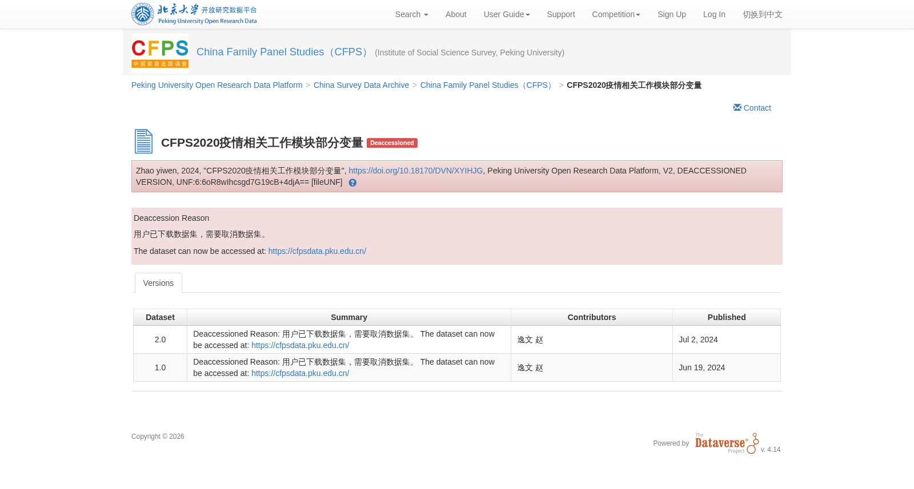This screenshot has height=489, width=914.
Task: Open the Log In page
Action: tap(714, 14)
